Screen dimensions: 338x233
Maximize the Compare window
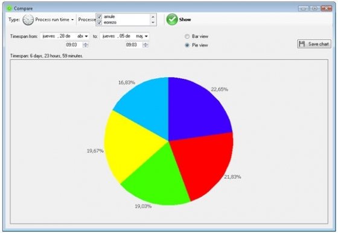(314, 8)
